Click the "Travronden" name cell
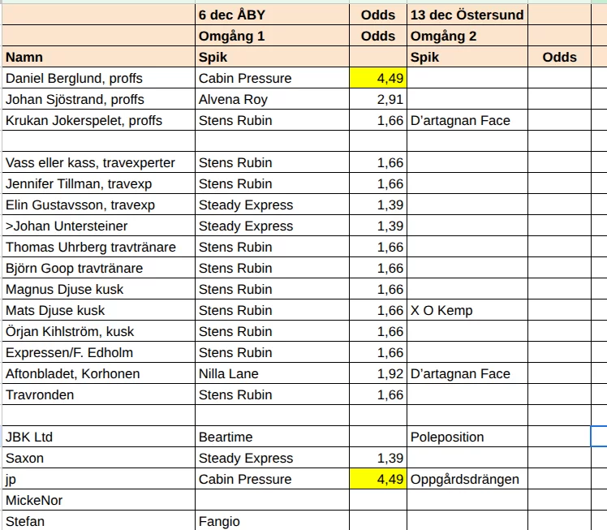 (40, 394)
